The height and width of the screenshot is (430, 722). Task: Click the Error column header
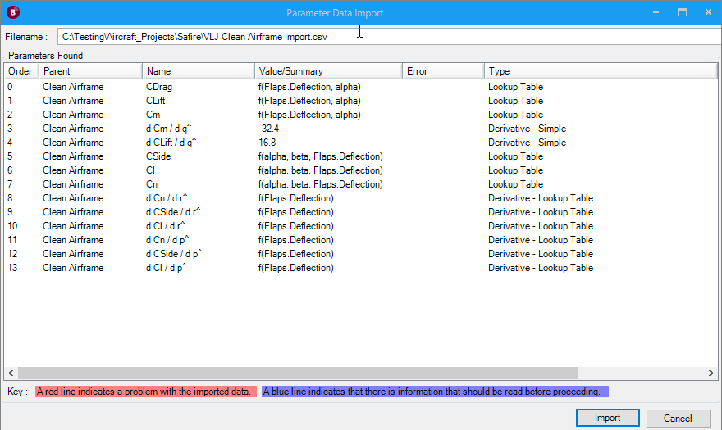coord(443,71)
